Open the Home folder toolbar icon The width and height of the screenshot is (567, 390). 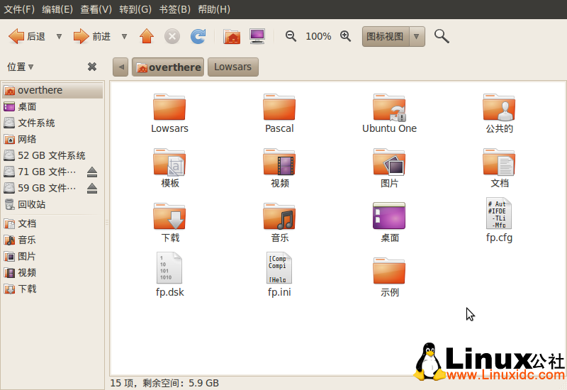(x=232, y=37)
